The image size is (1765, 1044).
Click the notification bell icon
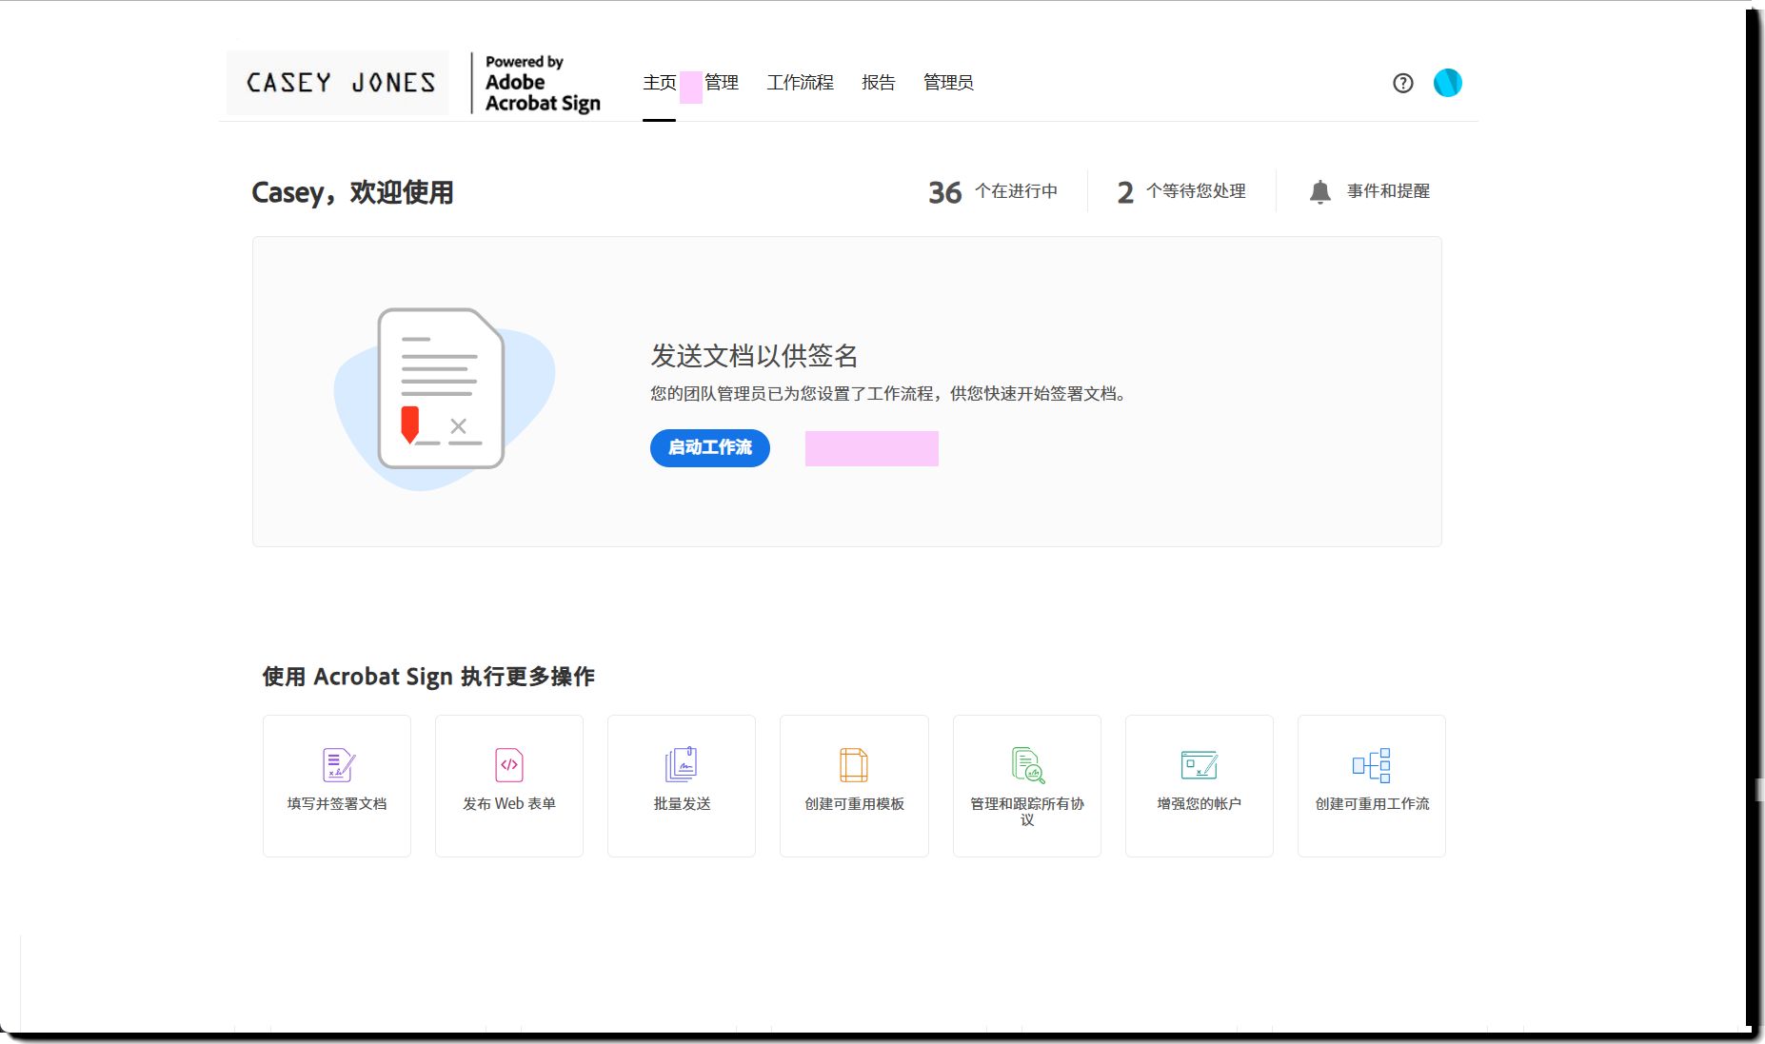pos(1319,191)
